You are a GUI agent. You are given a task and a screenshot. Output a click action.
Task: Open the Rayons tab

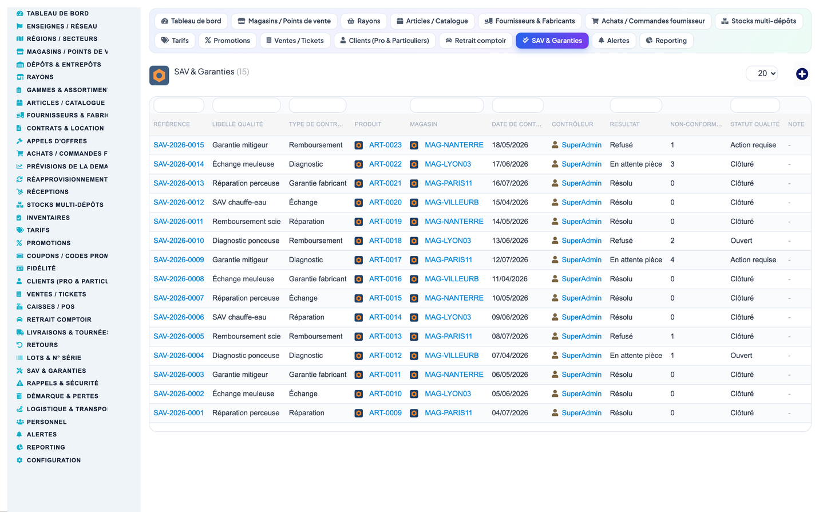(x=364, y=21)
